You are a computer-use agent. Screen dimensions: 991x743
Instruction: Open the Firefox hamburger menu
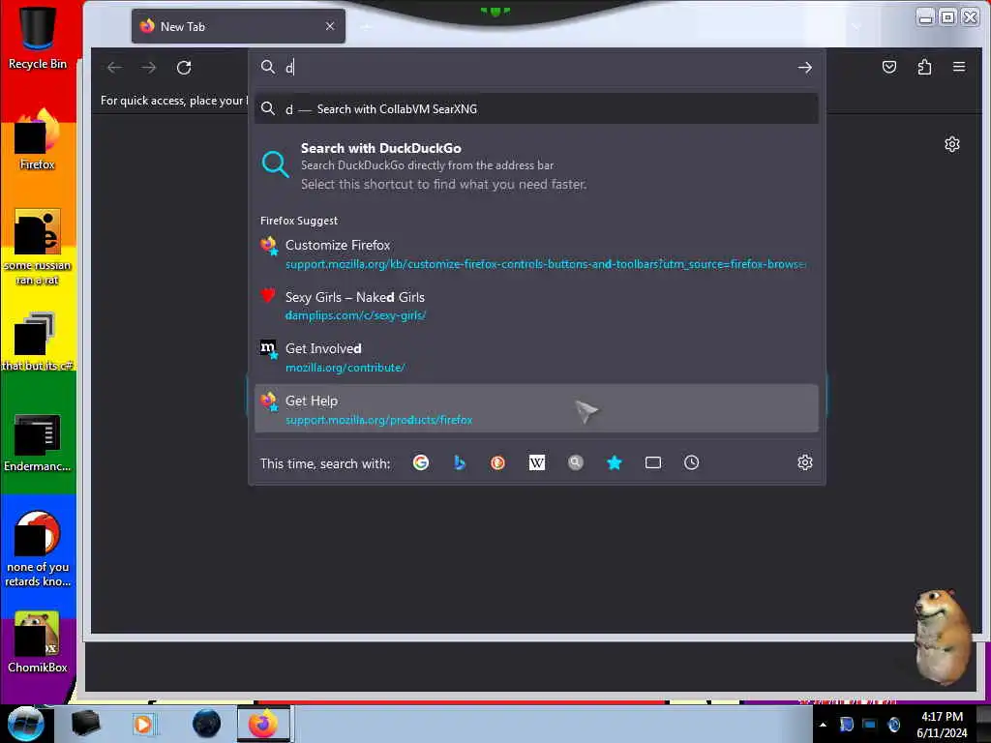[959, 67]
